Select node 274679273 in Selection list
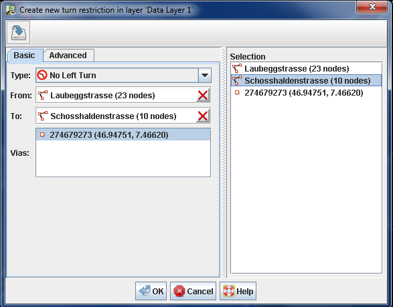 306,93
